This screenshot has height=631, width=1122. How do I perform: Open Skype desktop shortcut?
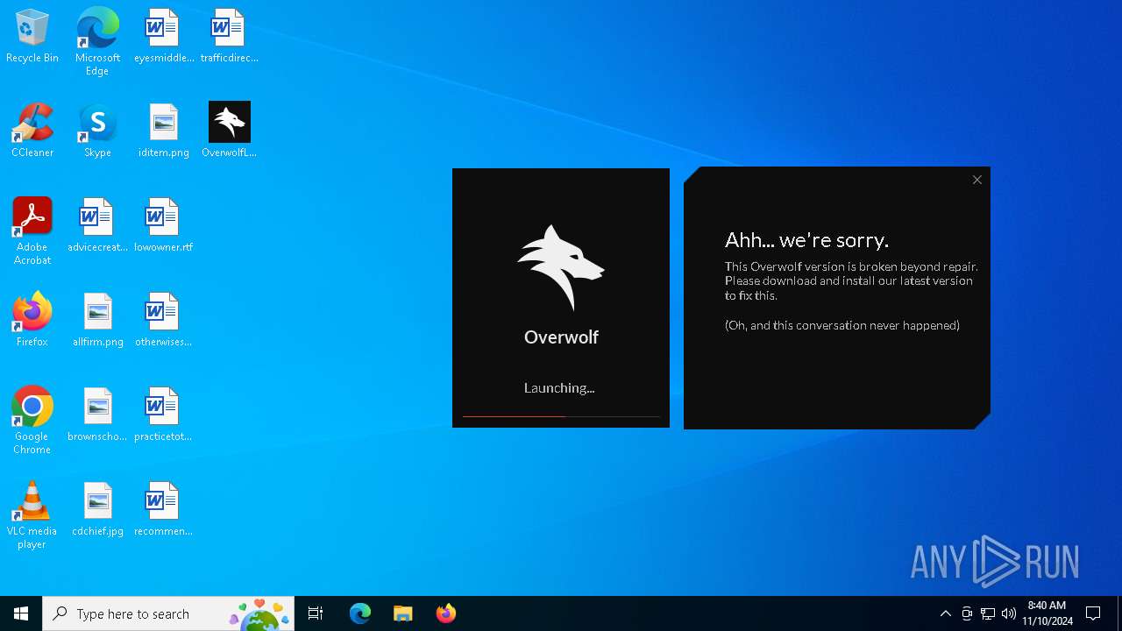97,131
